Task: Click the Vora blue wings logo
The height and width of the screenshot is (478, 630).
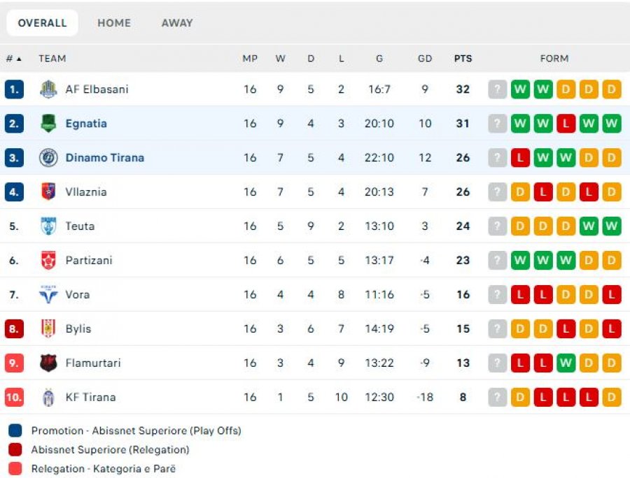Action: tap(48, 294)
